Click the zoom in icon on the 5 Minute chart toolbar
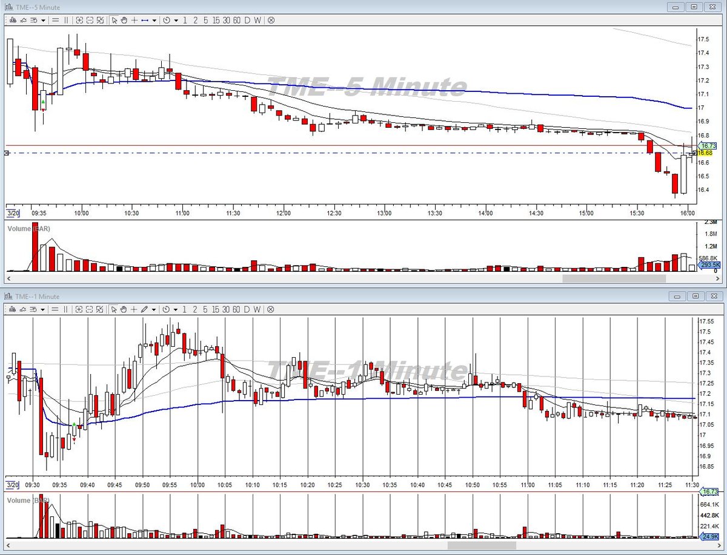The width and height of the screenshot is (727, 555). (x=79, y=20)
